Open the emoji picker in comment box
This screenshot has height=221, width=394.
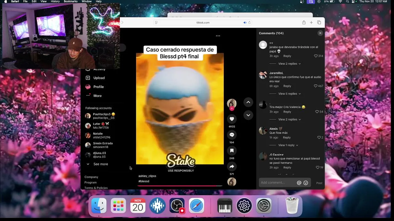click(306, 183)
